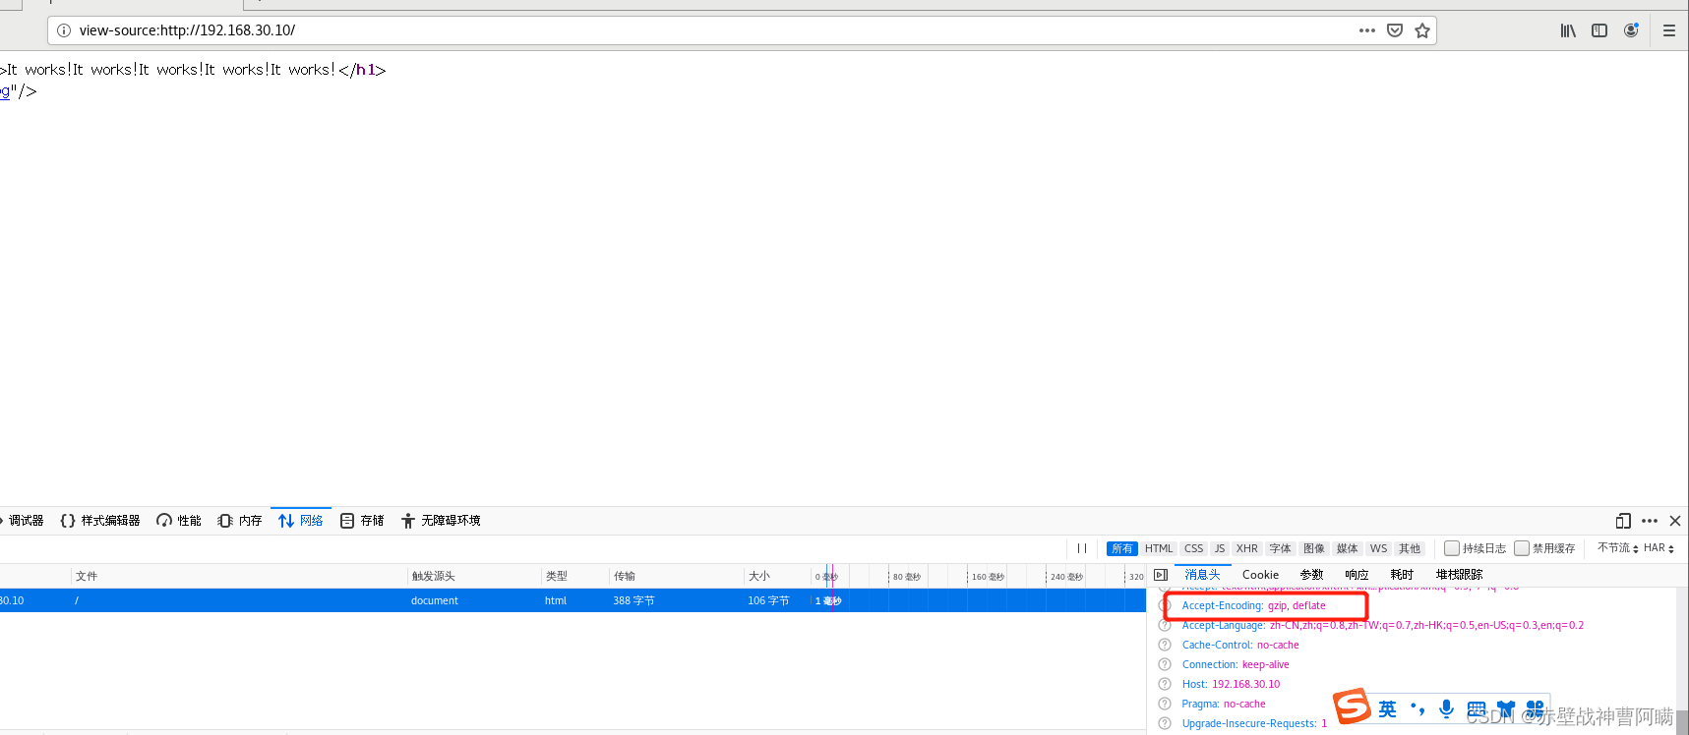
Task: Filter requests by 其他 other
Action: (1410, 548)
